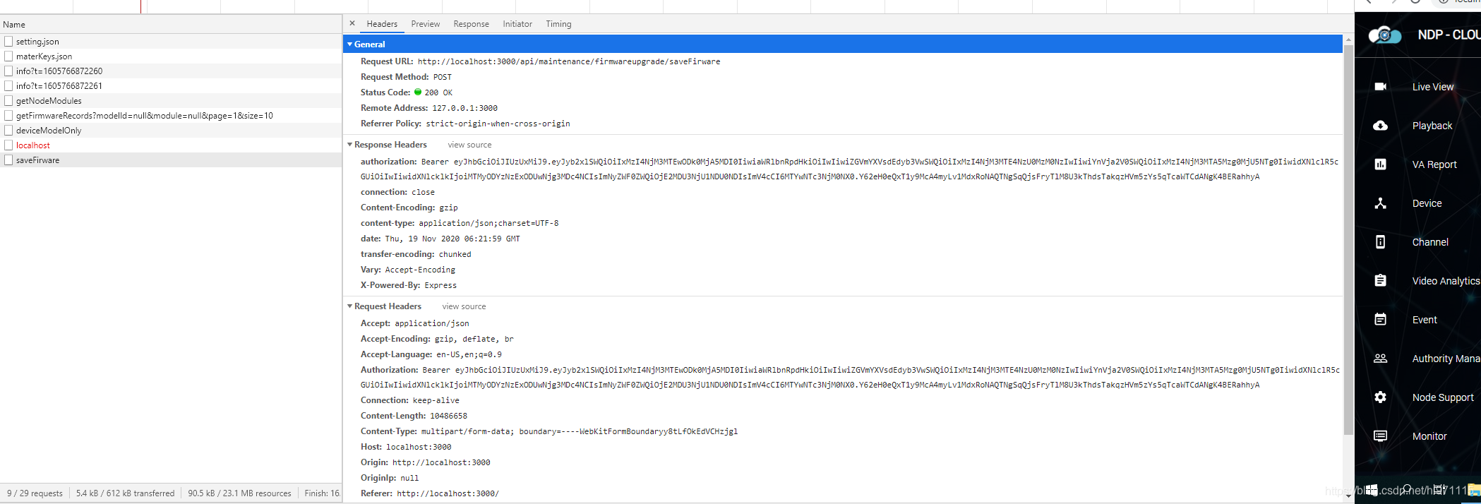
Task: Open the Playback menu item
Action: coord(1432,126)
